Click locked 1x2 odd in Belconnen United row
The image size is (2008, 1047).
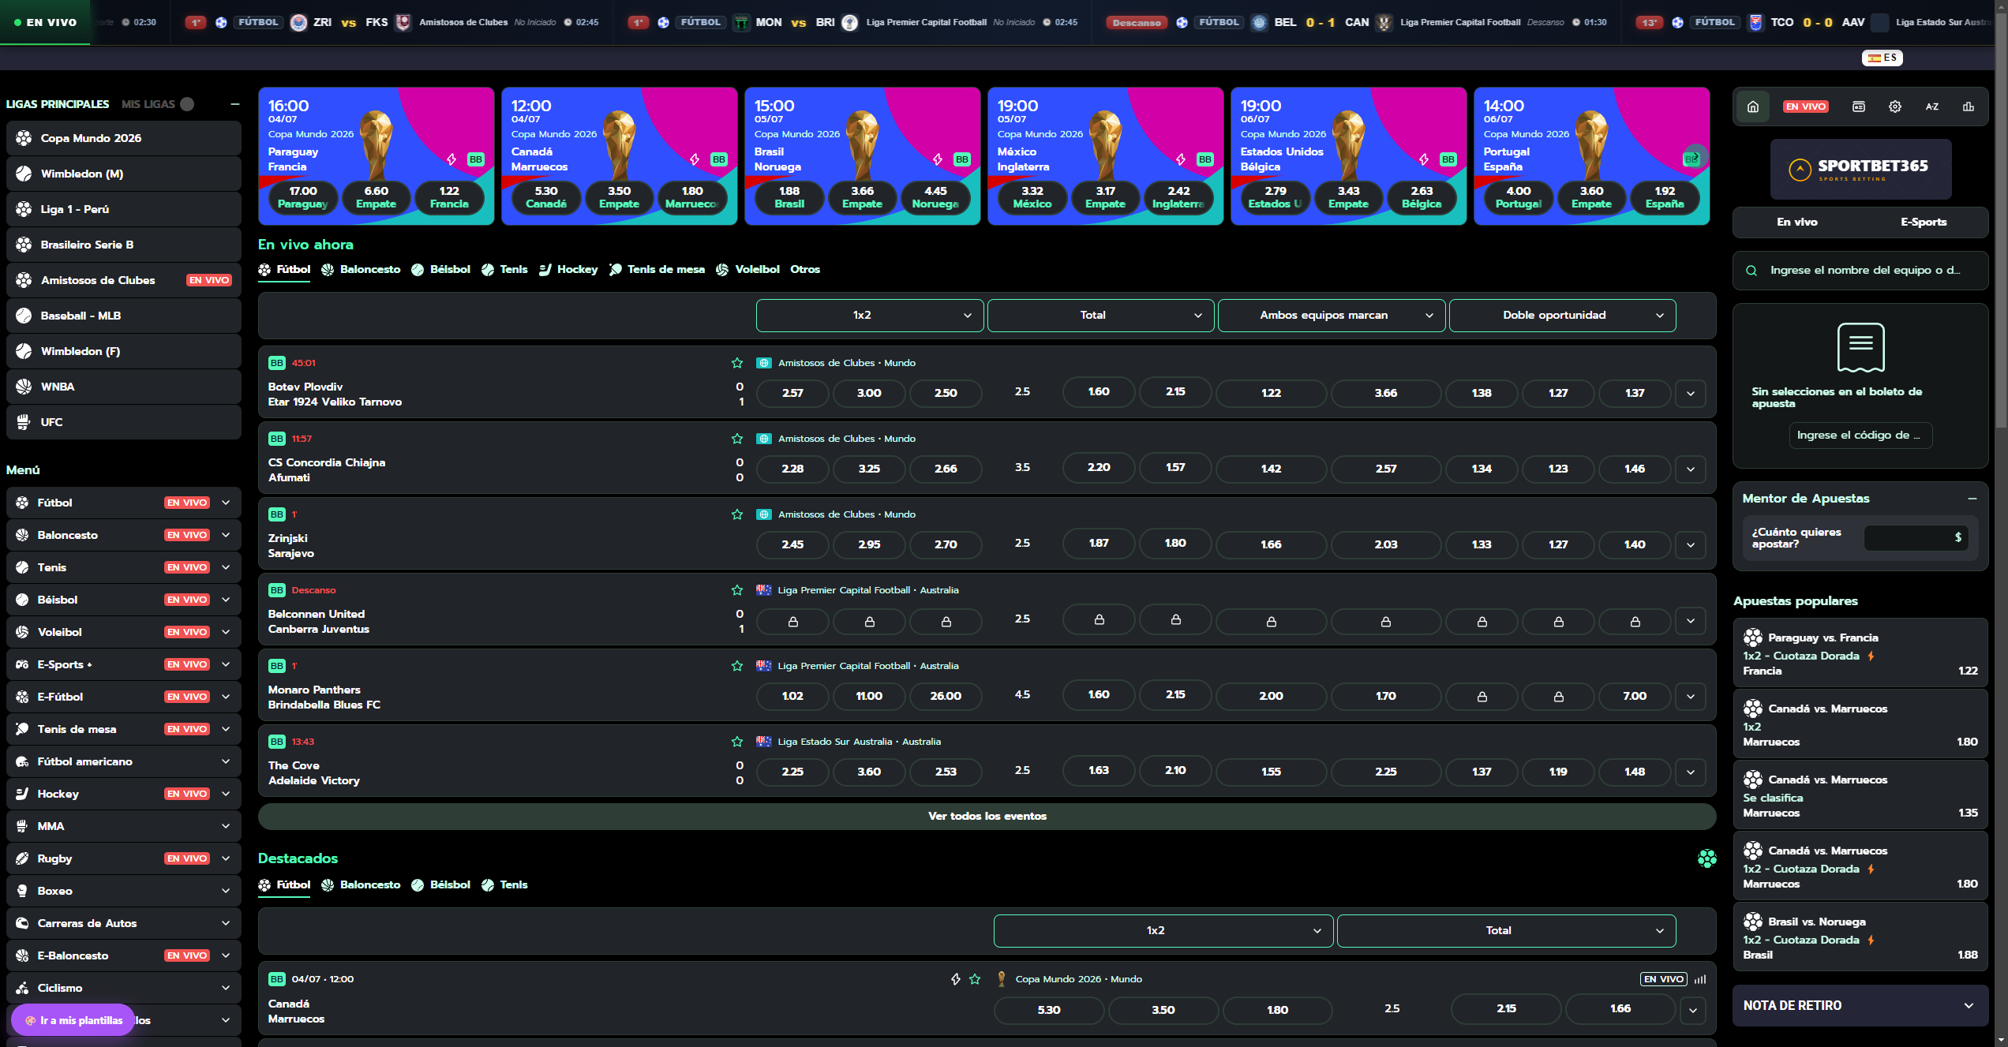tap(792, 622)
